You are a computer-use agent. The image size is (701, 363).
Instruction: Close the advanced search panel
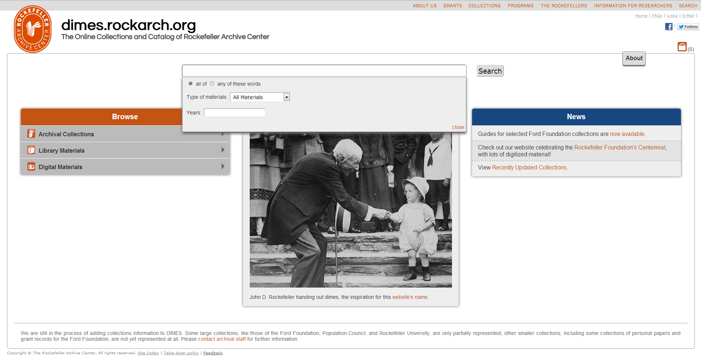coord(458,127)
